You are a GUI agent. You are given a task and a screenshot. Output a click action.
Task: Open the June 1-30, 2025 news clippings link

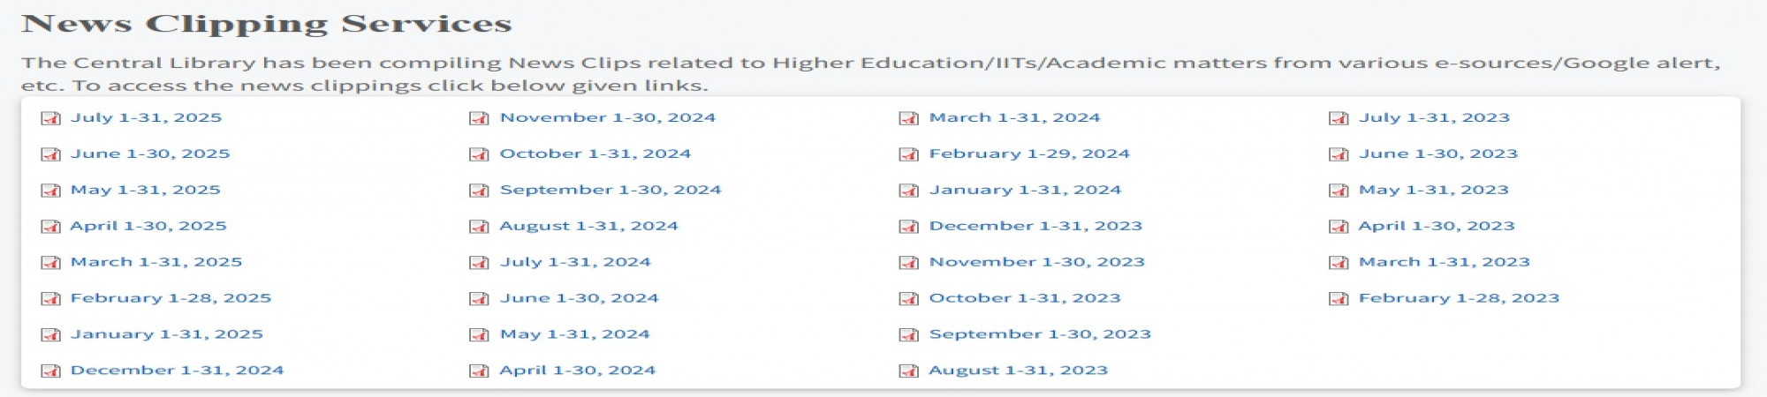pyautogui.click(x=150, y=154)
